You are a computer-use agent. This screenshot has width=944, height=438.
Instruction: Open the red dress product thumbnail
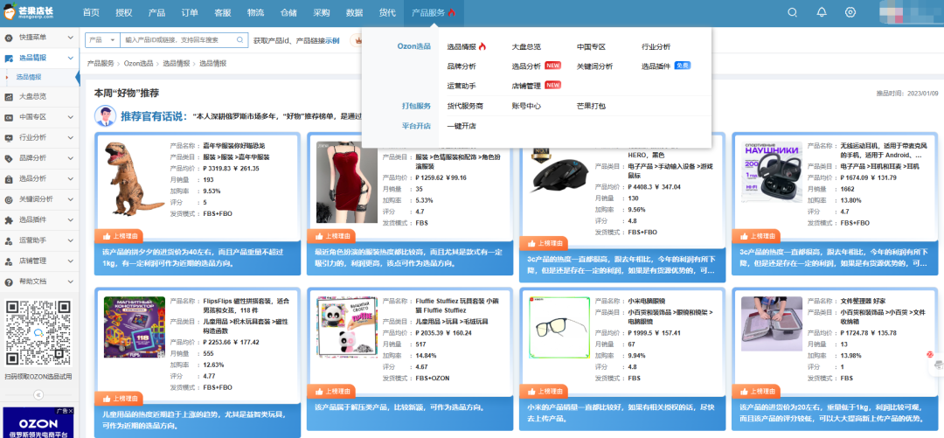pyautogui.click(x=347, y=183)
